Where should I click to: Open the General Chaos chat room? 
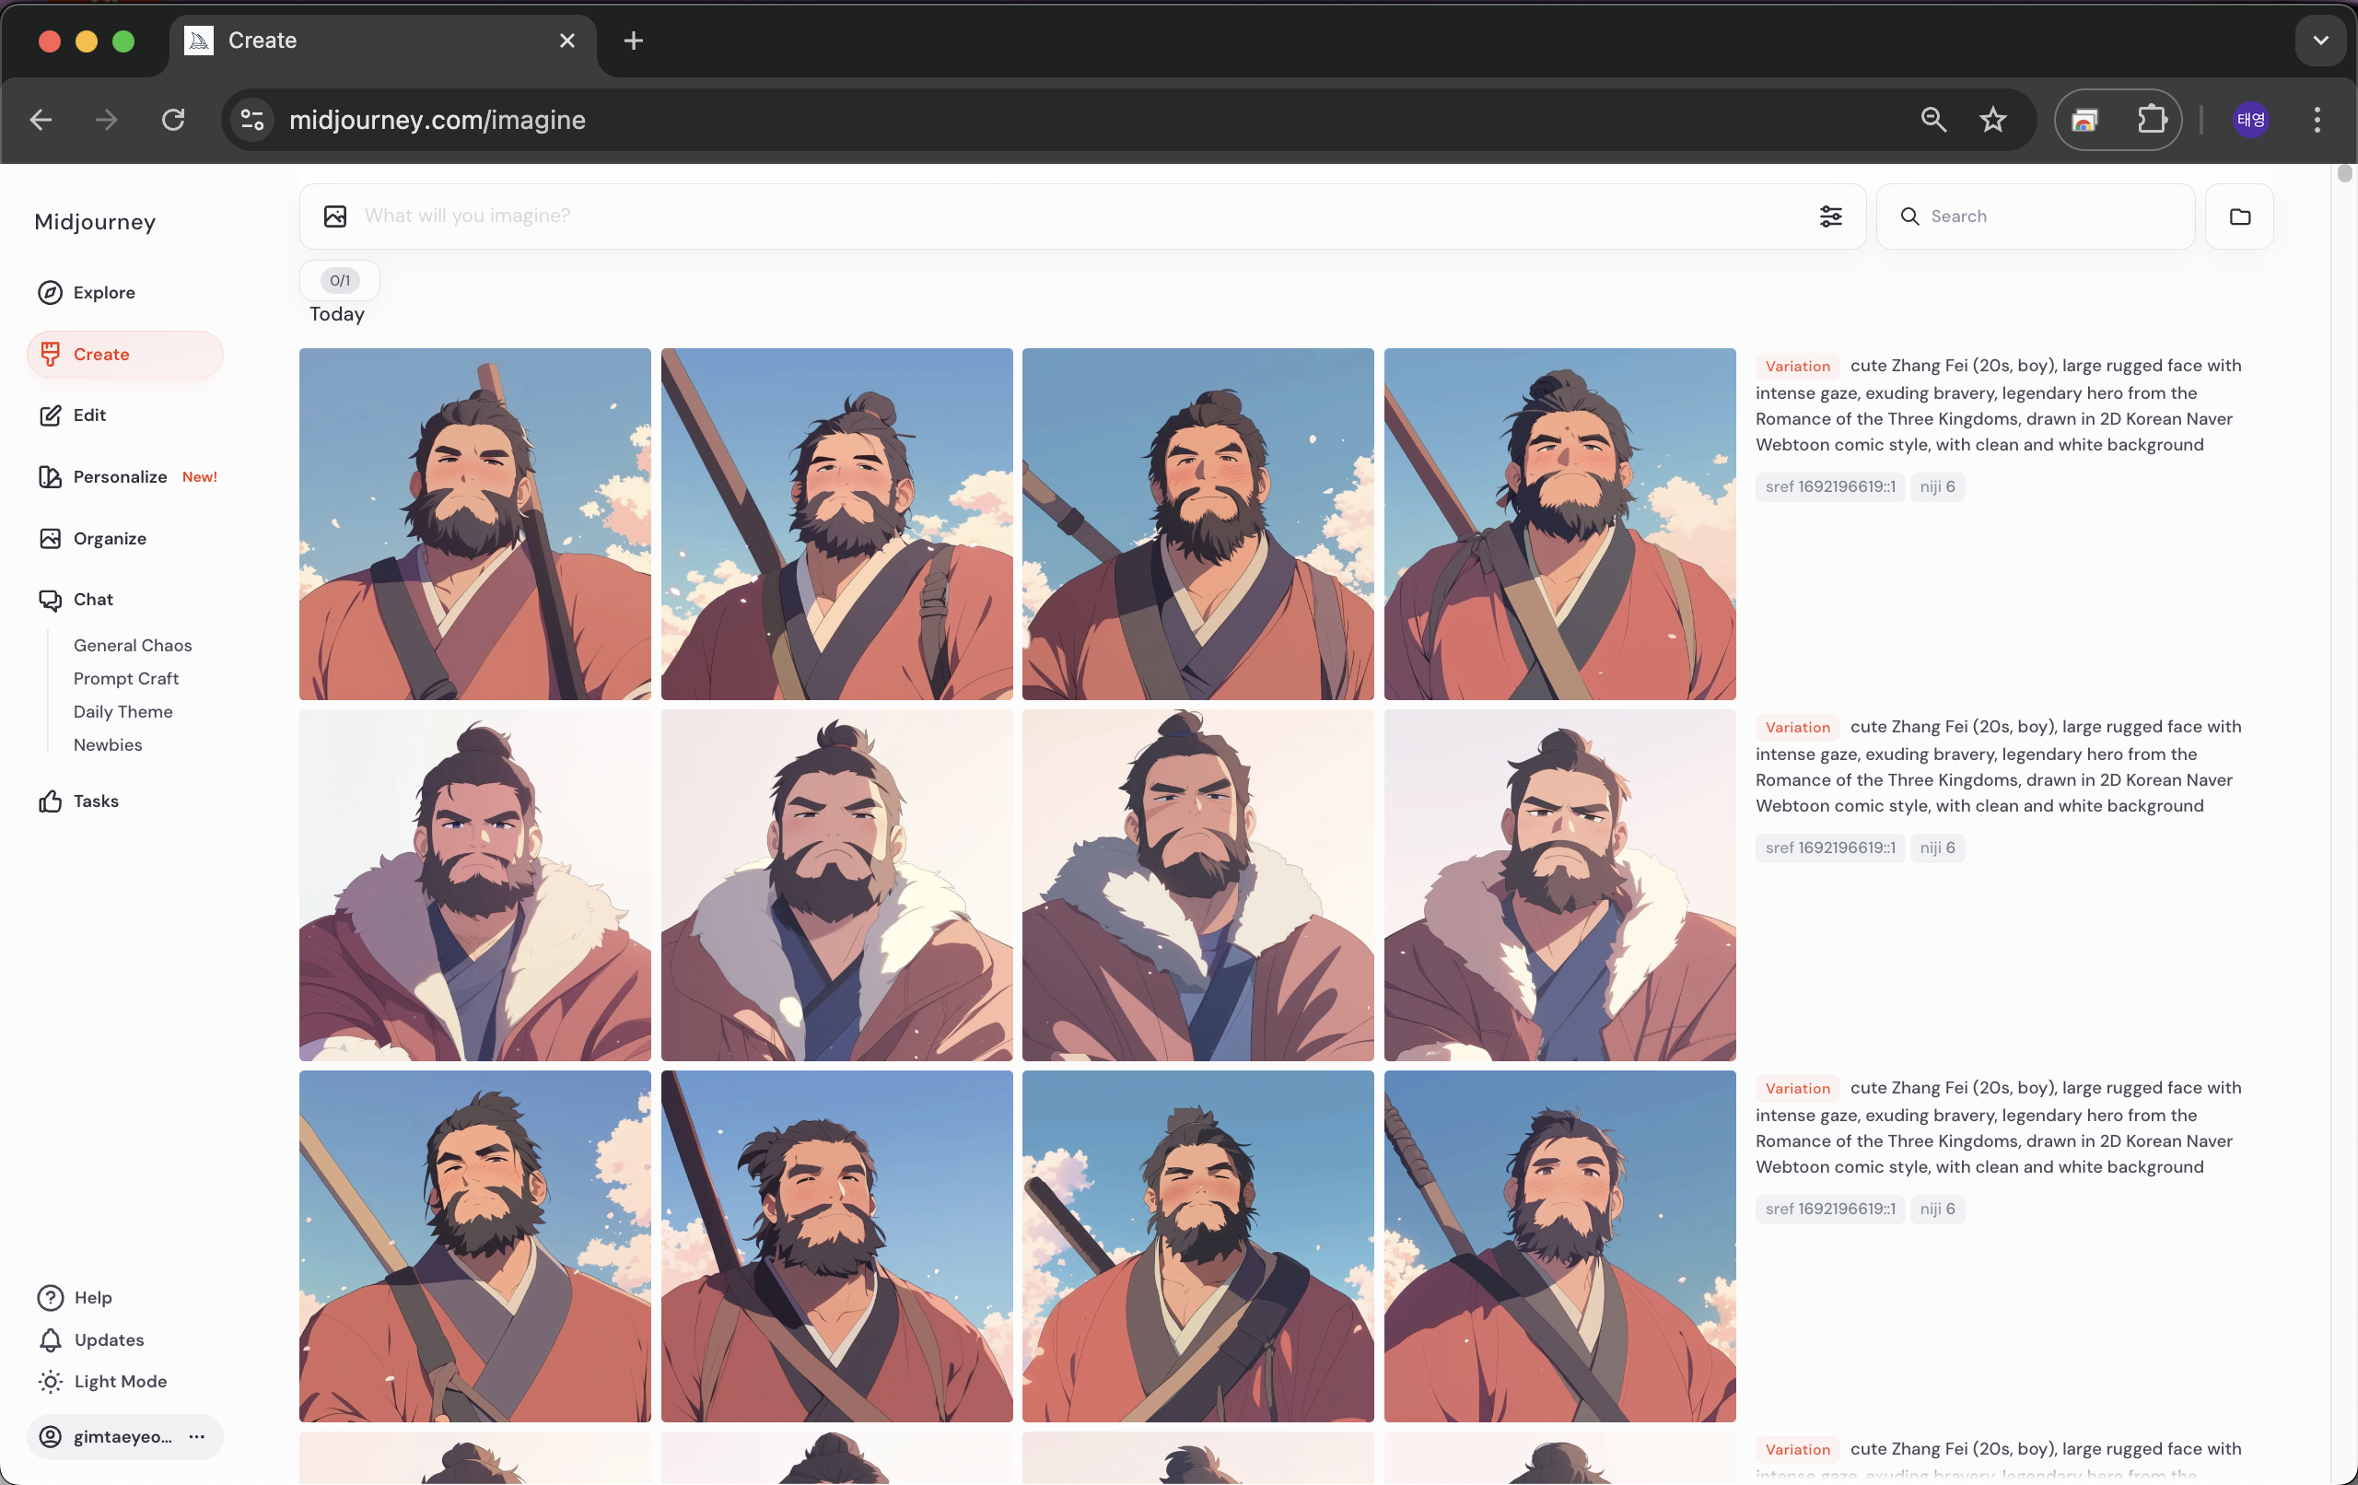point(133,646)
